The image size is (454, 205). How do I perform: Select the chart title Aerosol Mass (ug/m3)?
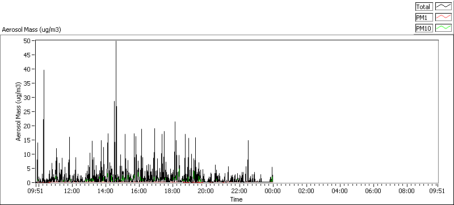tap(32, 30)
